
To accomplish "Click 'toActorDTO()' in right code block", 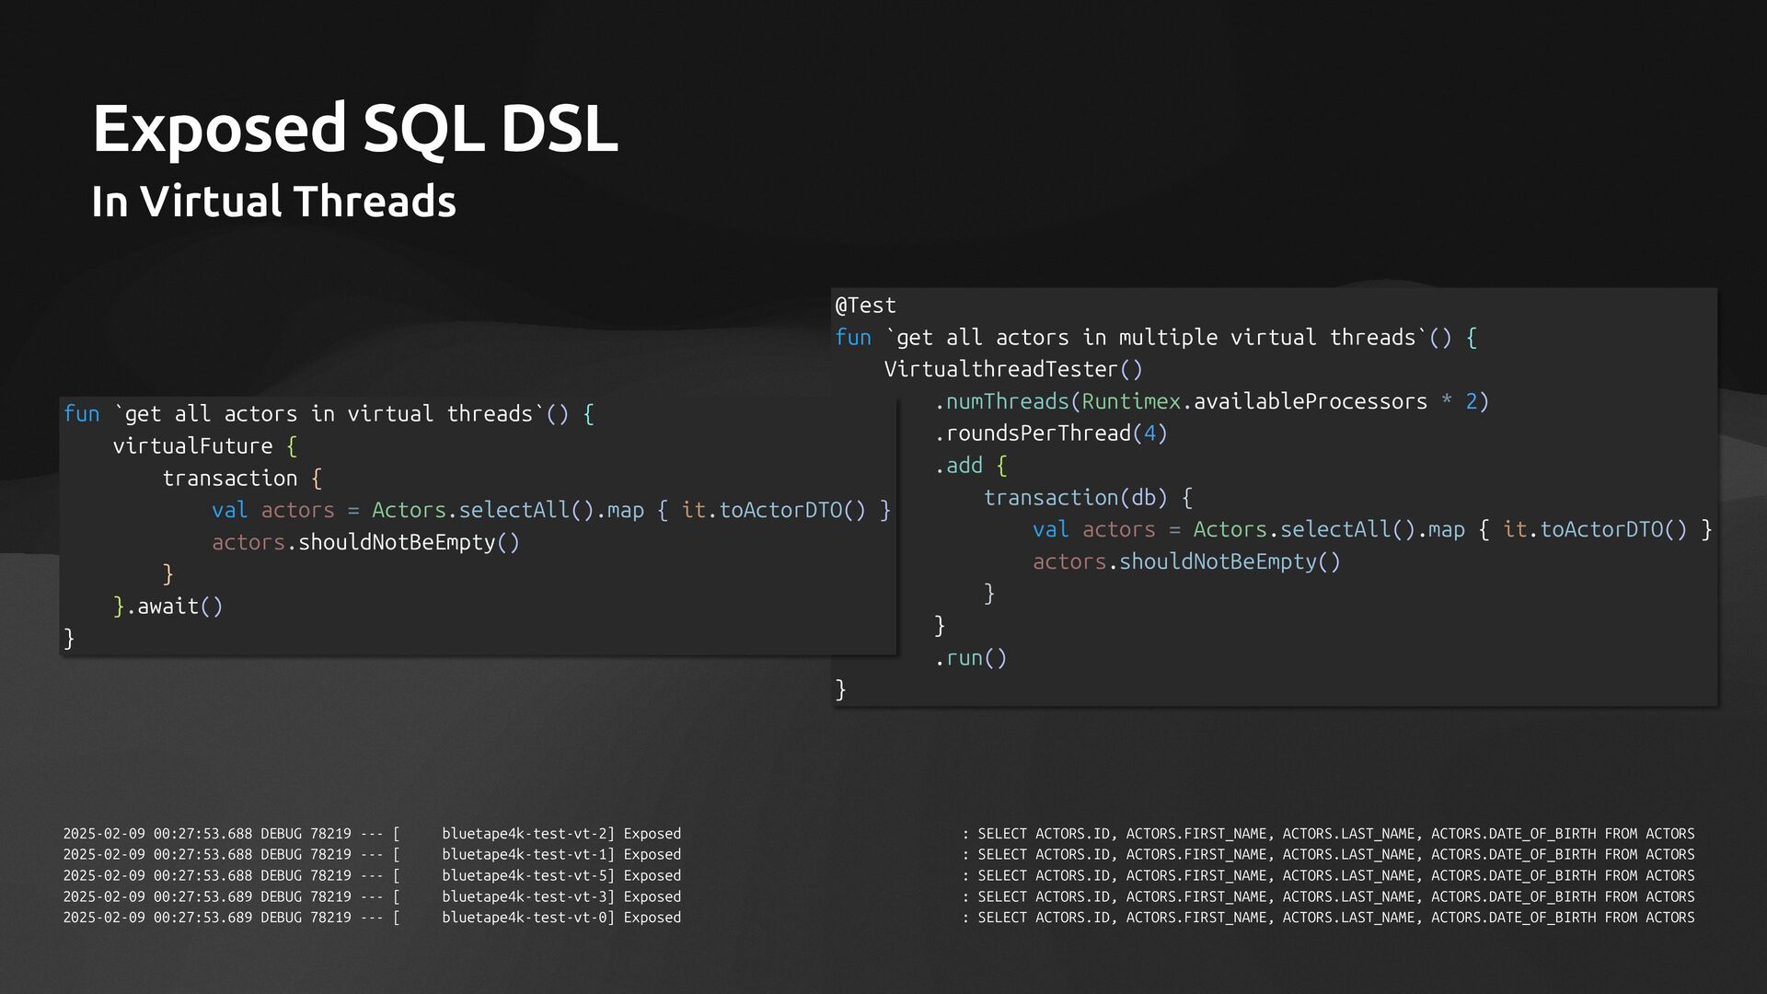I will pyautogui.click(x=1613, y=530).
